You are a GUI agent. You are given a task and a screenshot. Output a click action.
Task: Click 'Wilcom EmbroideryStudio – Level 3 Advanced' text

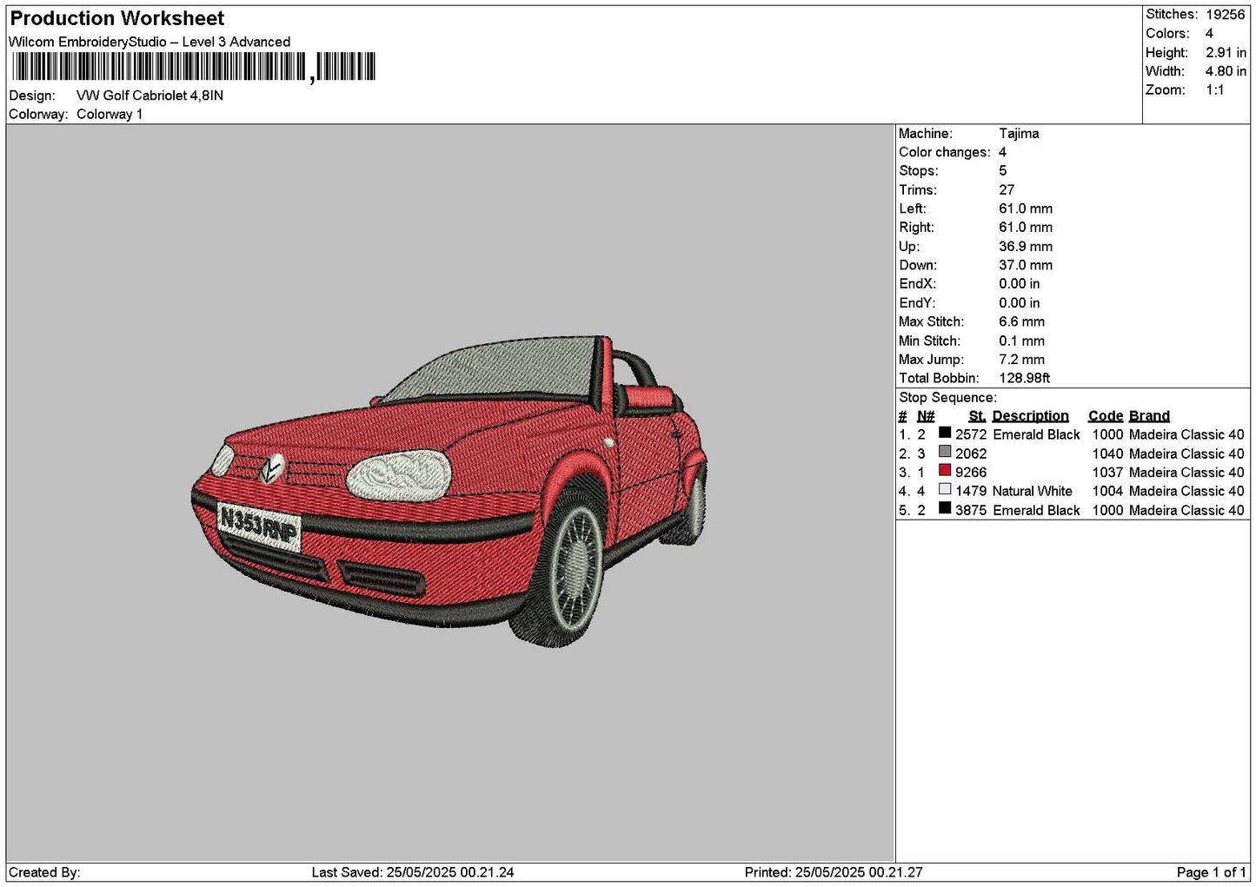[x=150, y=42]
